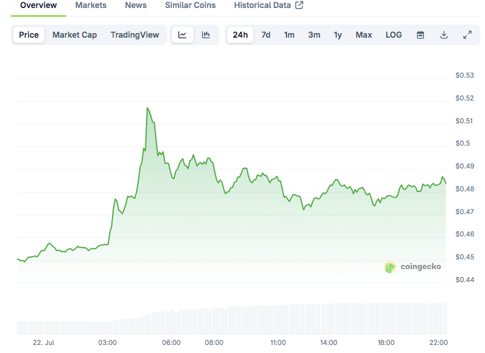Select the 24h time range

(x=240, y=35)
